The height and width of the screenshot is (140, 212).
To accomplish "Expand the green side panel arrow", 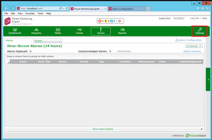I will (x=208, y=79).
